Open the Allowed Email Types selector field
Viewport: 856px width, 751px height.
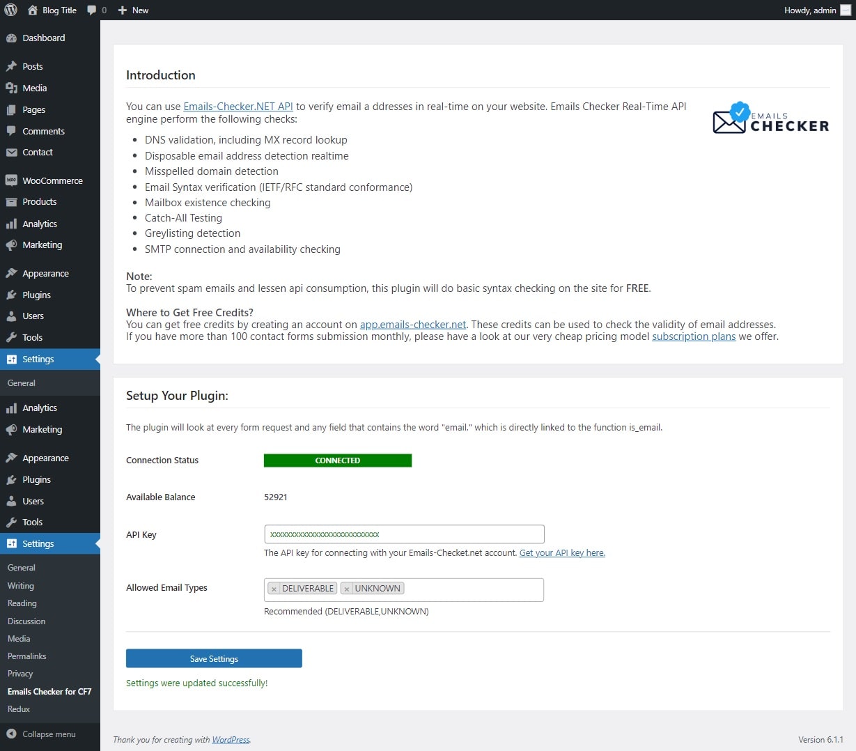[404, 589]
